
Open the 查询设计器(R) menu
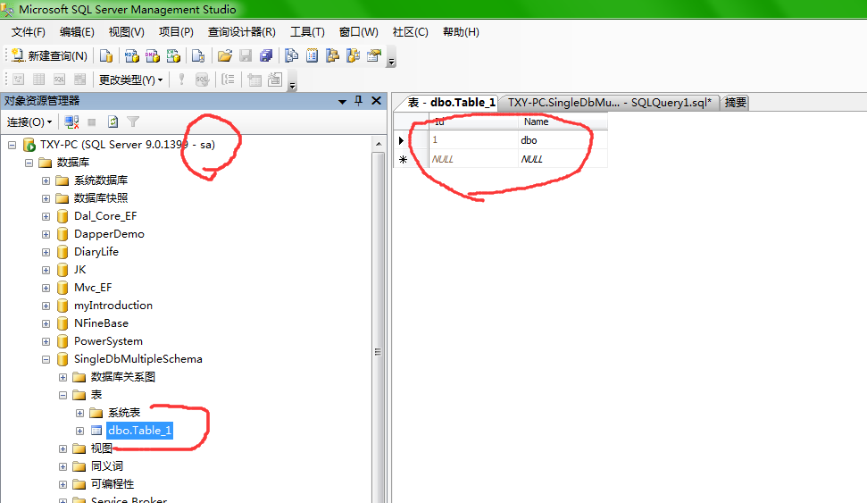(x=242, y=32)
